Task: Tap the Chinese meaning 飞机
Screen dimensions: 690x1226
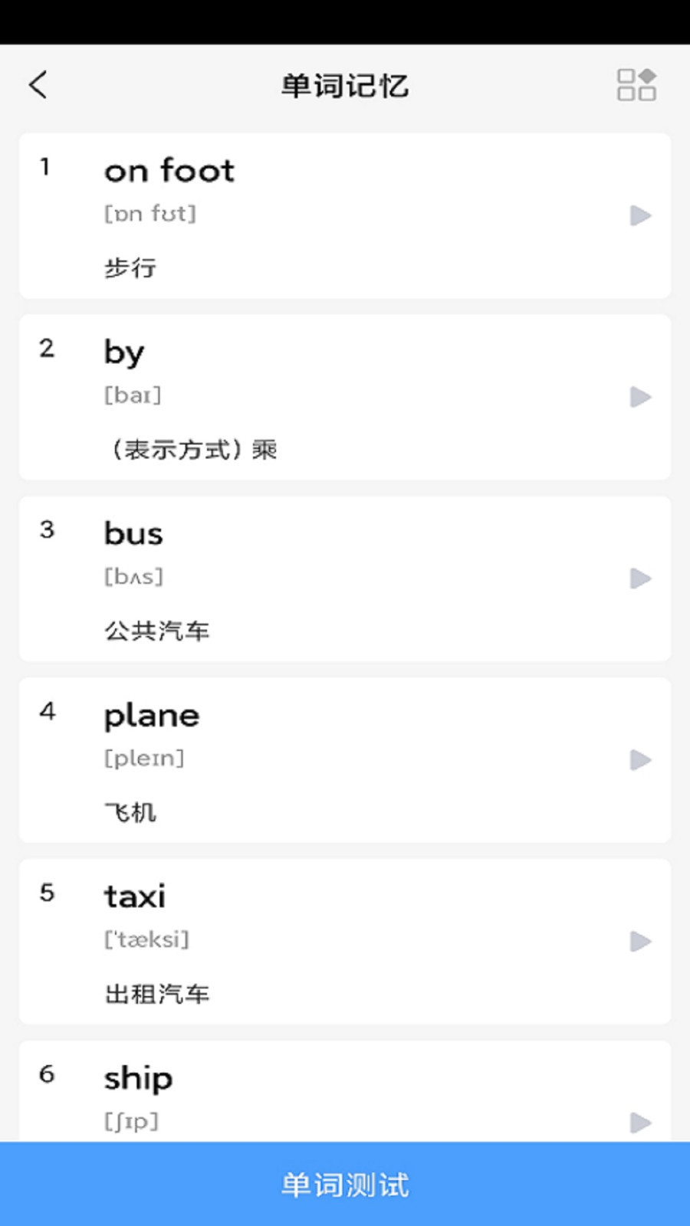Action: pos(130,812)
